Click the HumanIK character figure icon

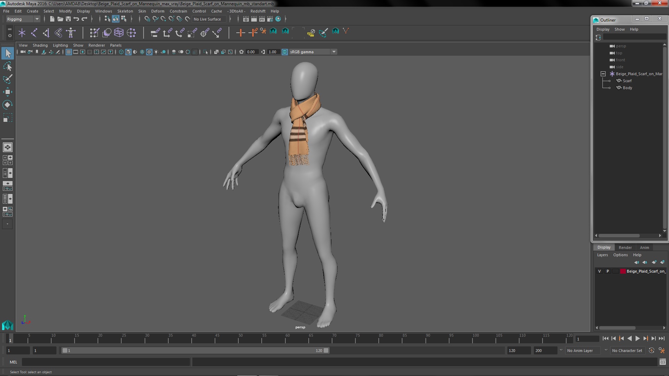tap(71, 33)
